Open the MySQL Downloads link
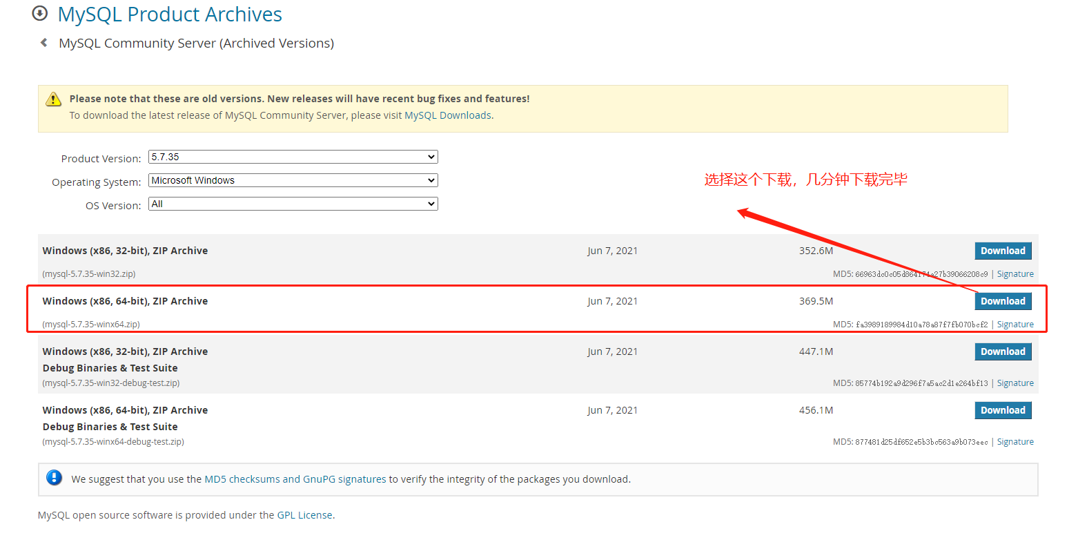This screenshot has height=540, width=1078. coord(447,115)
